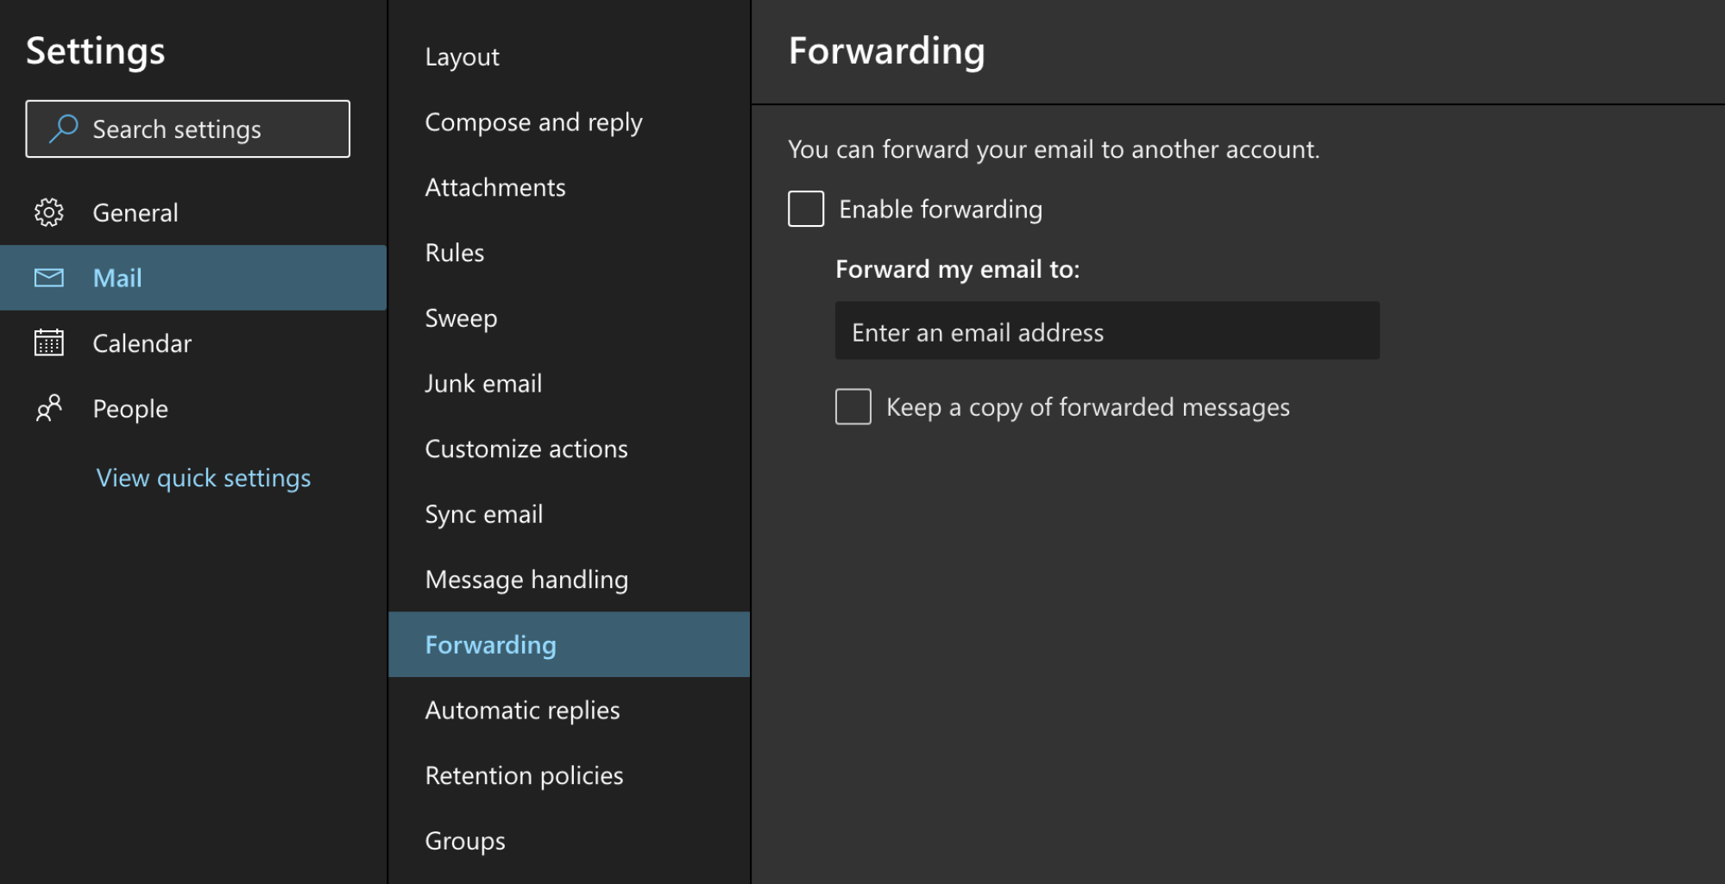This screenshot has width=1725, height=884.
Task: Click the Mail envelope icon
Action: tap(49, 278)
